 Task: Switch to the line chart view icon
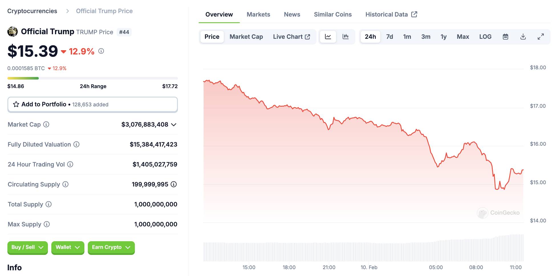point(328,37)
